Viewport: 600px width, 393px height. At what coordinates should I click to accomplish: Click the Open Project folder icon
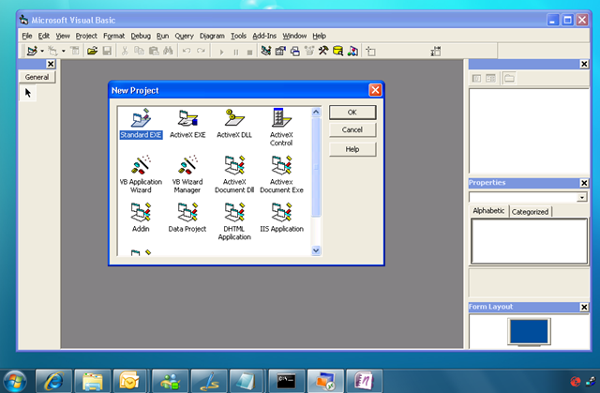(92, 51)
